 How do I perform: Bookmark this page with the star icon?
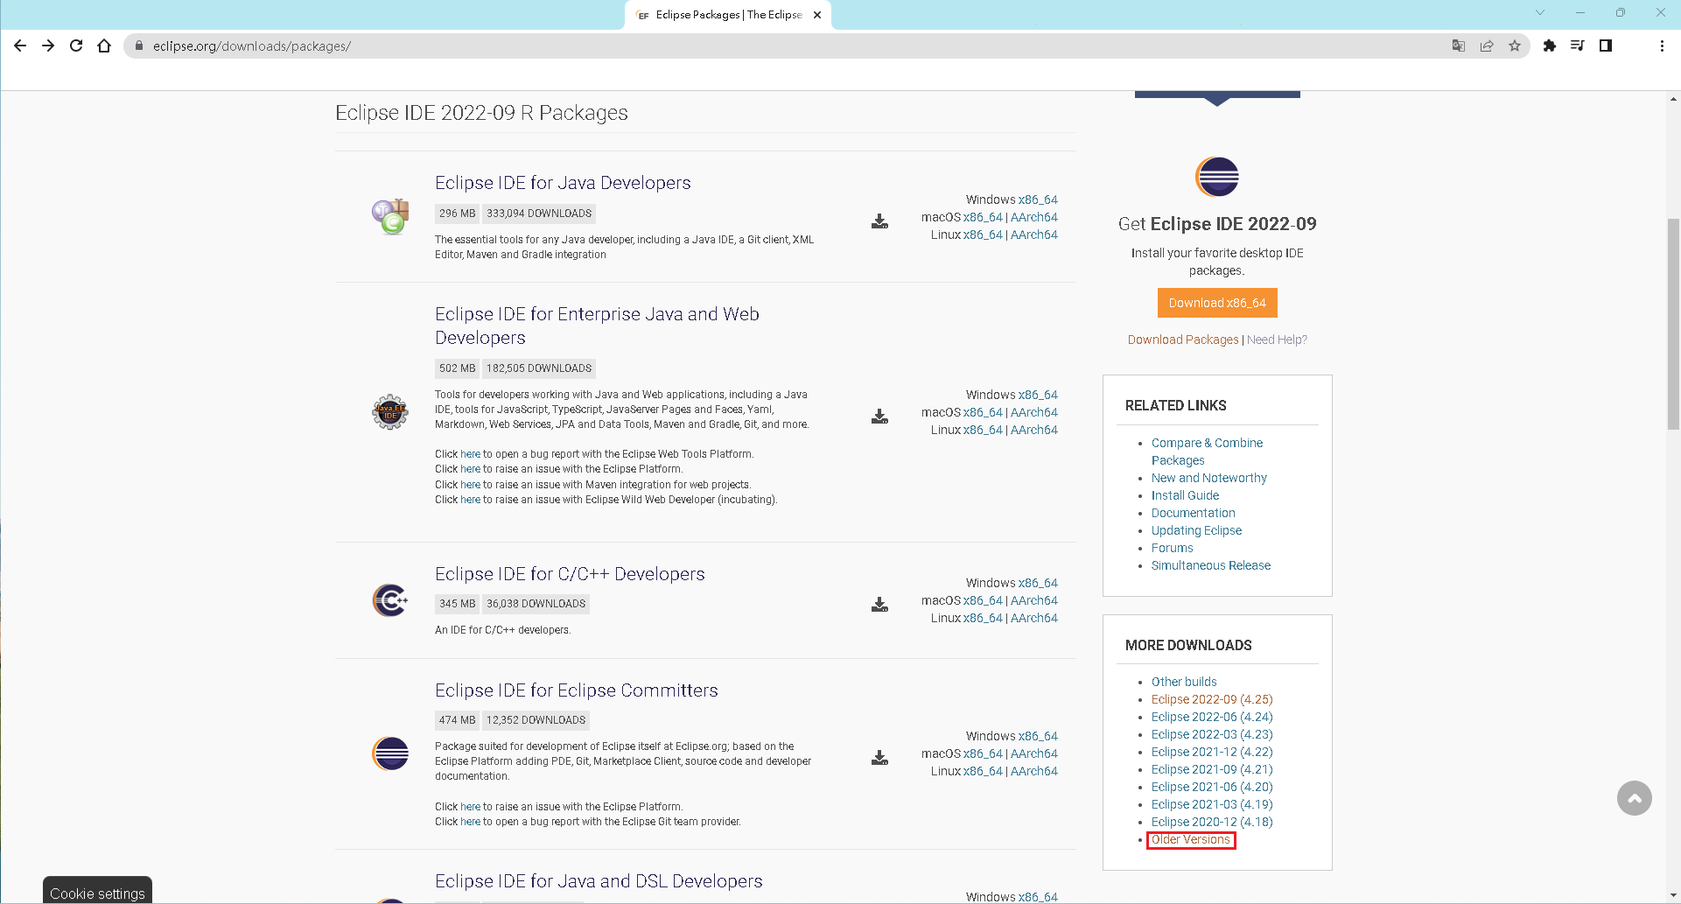pos(1515,46)
